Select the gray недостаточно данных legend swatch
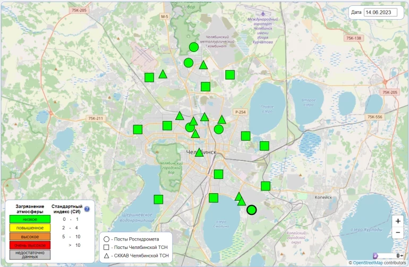The height and width of the screenshot is (267, 409). pos(30,254)
